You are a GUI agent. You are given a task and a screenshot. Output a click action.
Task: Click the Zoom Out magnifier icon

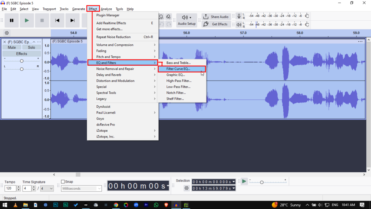[168, 17]
